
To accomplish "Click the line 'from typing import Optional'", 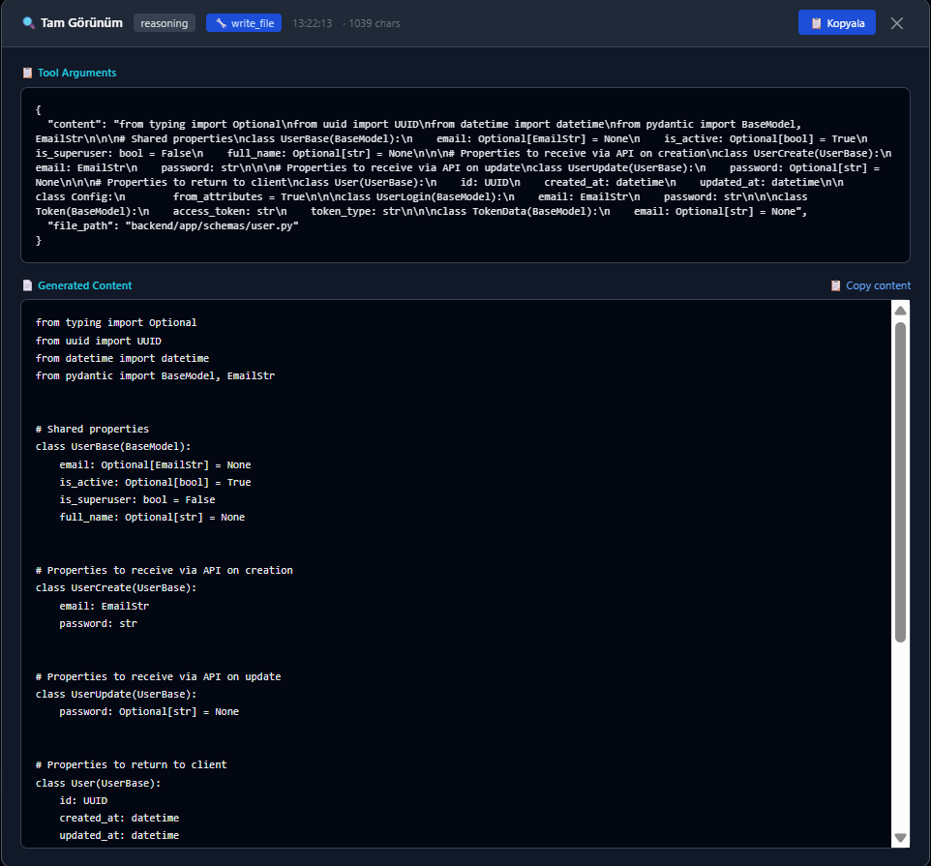I will (116, 322).
